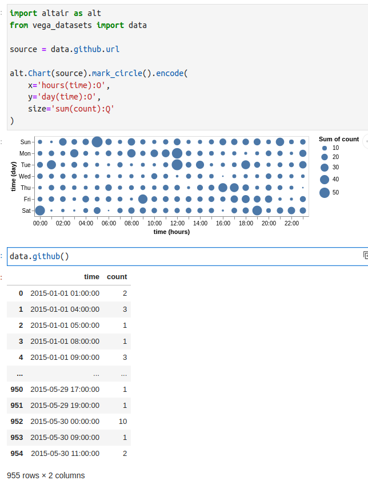Click the Sat row label on the y-axis

26,211
